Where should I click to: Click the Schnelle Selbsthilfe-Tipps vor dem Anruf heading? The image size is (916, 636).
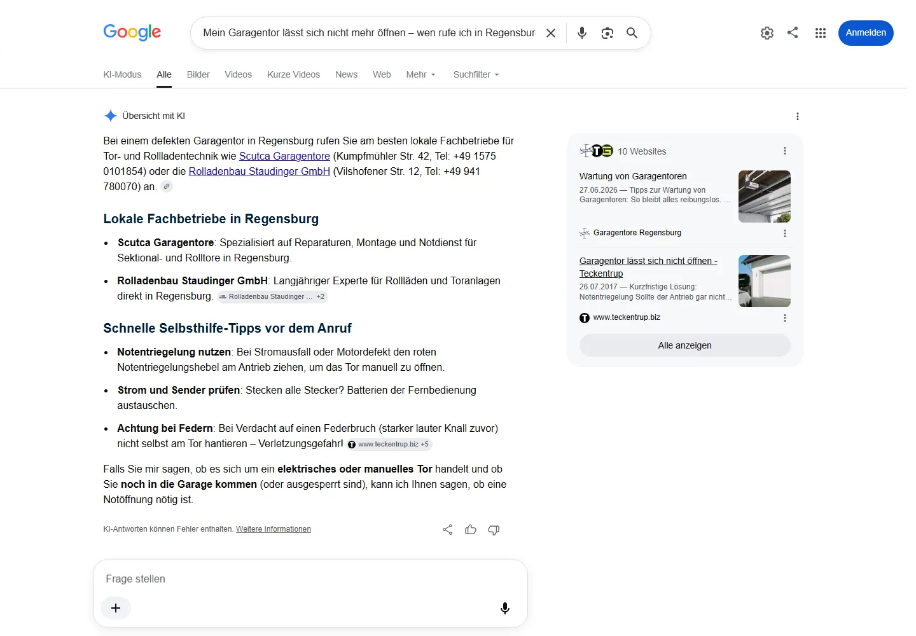coord(227,328)
